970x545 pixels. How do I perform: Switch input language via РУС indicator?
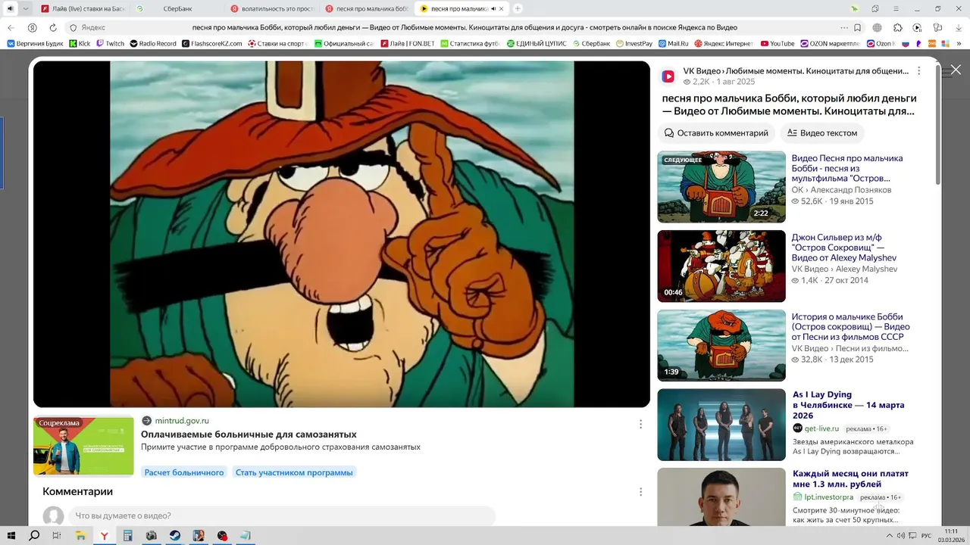926,536
